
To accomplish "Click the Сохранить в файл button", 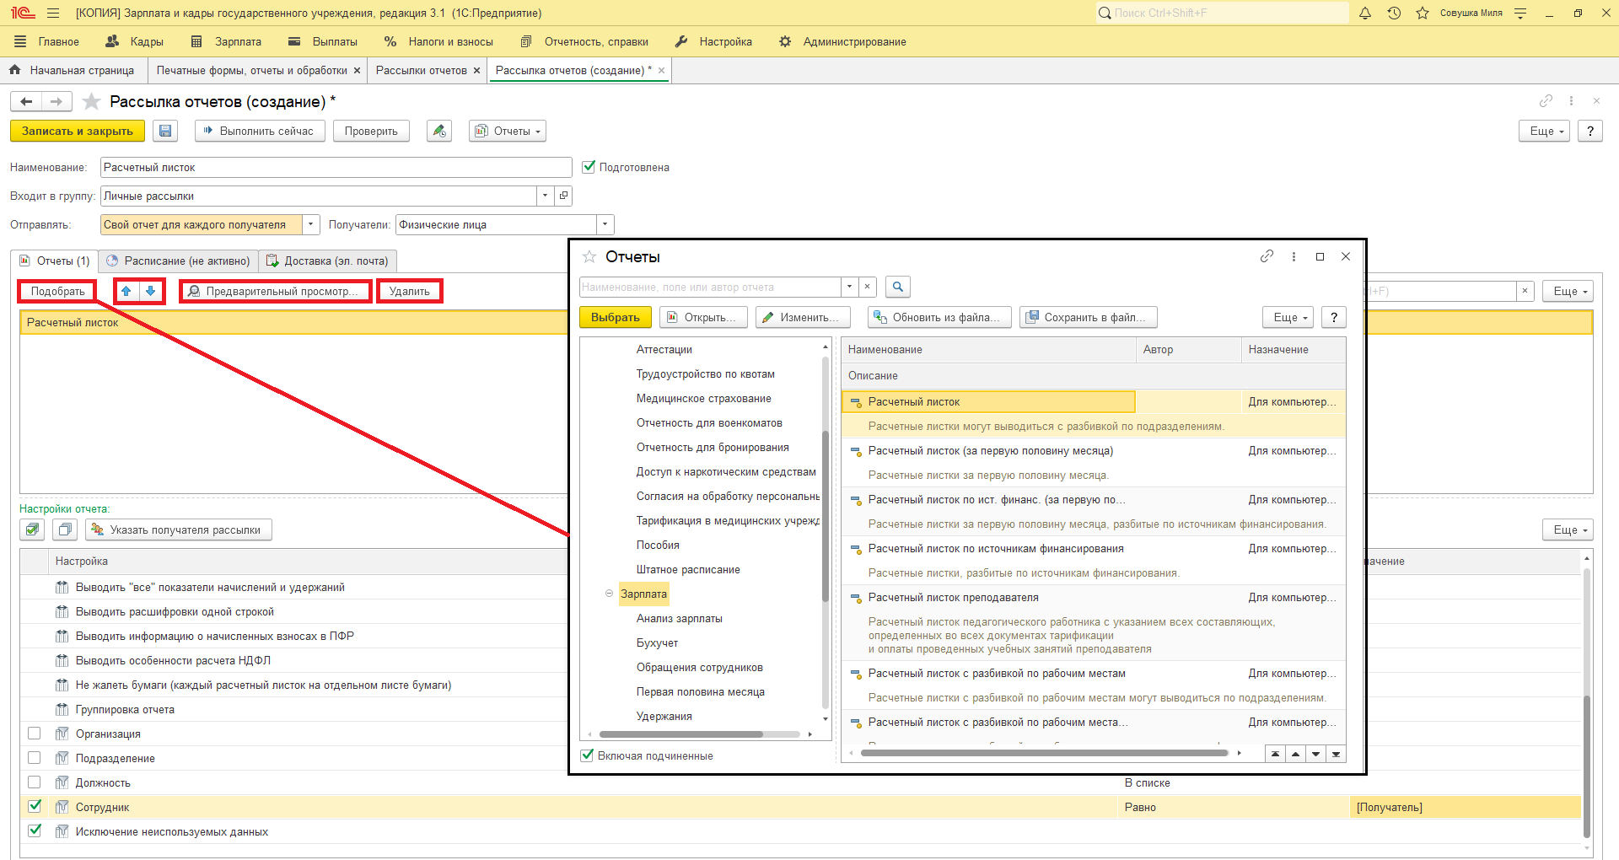I will 1089,317.
